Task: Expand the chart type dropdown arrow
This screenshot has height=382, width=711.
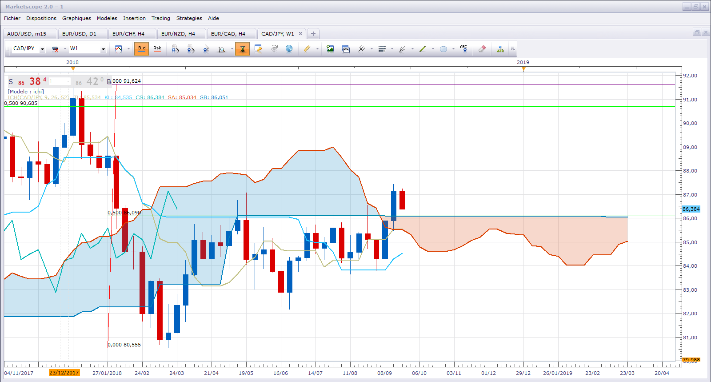Action: click(129, 49)
